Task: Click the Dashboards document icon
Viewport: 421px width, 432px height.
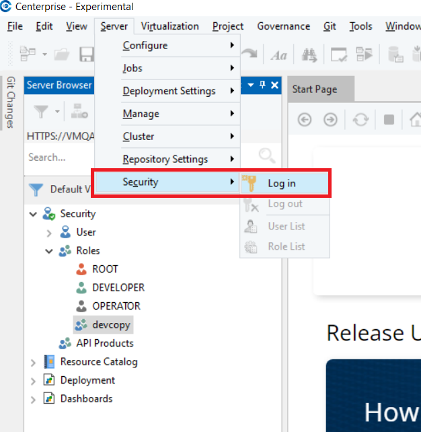Action: pos(49,398)
